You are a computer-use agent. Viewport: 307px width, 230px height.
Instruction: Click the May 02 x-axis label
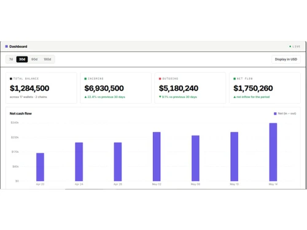coord(157,184)
